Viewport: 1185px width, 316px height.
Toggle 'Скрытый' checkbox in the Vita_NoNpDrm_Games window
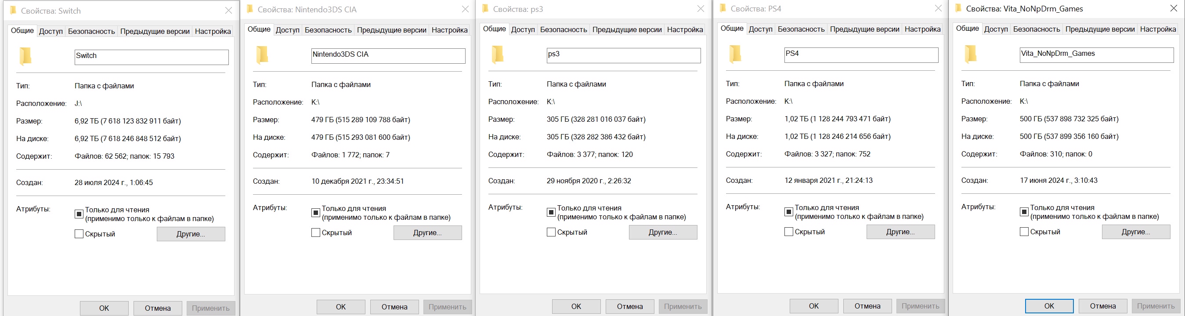click(1024, 231)
